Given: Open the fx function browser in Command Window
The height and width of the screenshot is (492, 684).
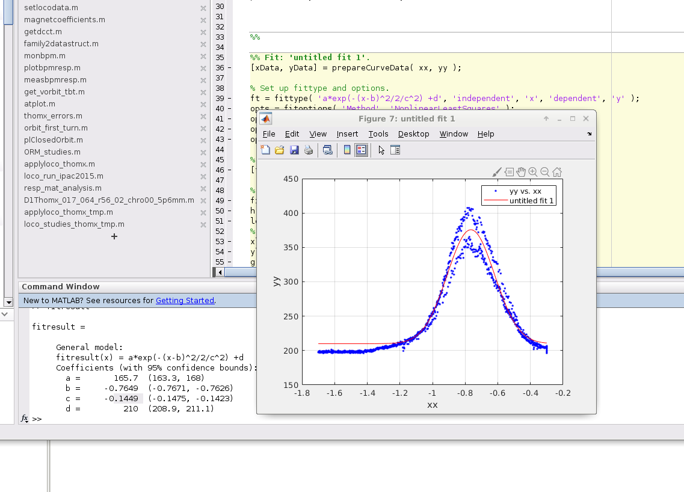Looking at the screenshot, I should (x=25, y=418).
